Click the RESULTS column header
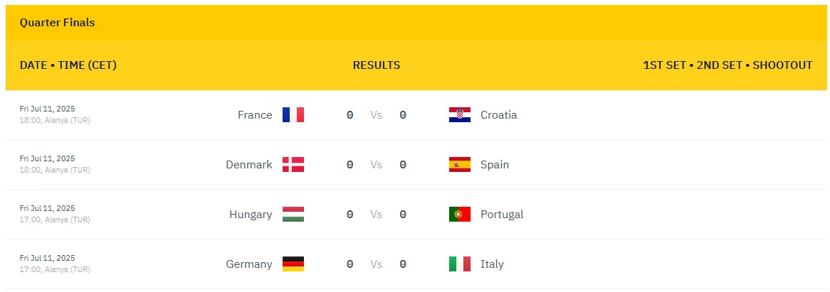 (376, 65)
